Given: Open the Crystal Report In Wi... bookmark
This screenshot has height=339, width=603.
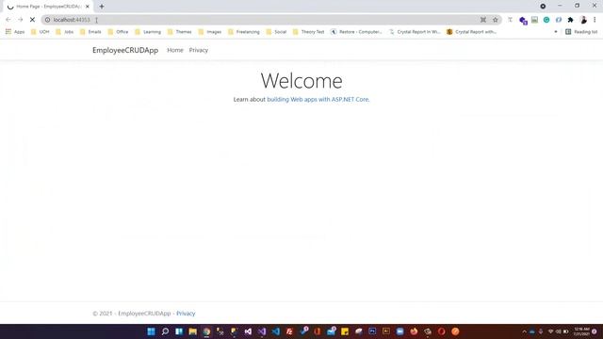Looking at the screenshot, I should [x=415, y=32].
